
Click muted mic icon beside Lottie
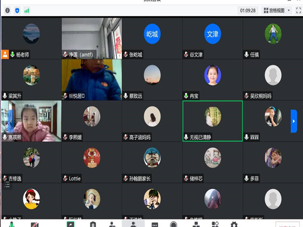[x=65, y=179]
